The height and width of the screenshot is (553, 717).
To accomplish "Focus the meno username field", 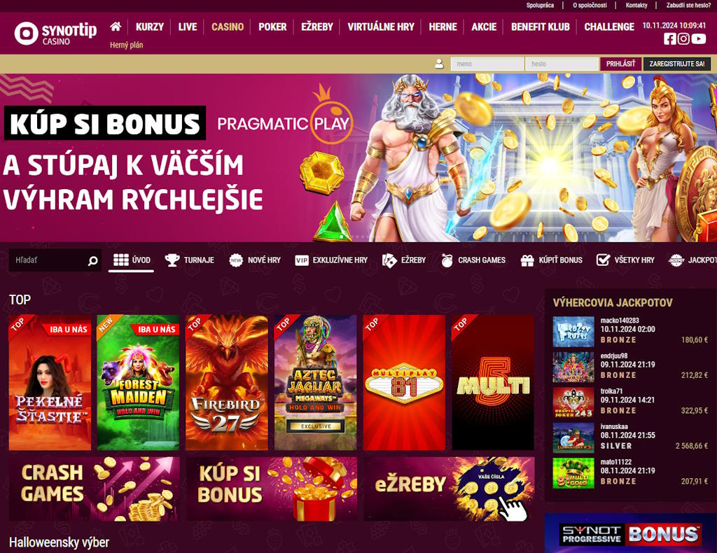I will tap(487, 64).
